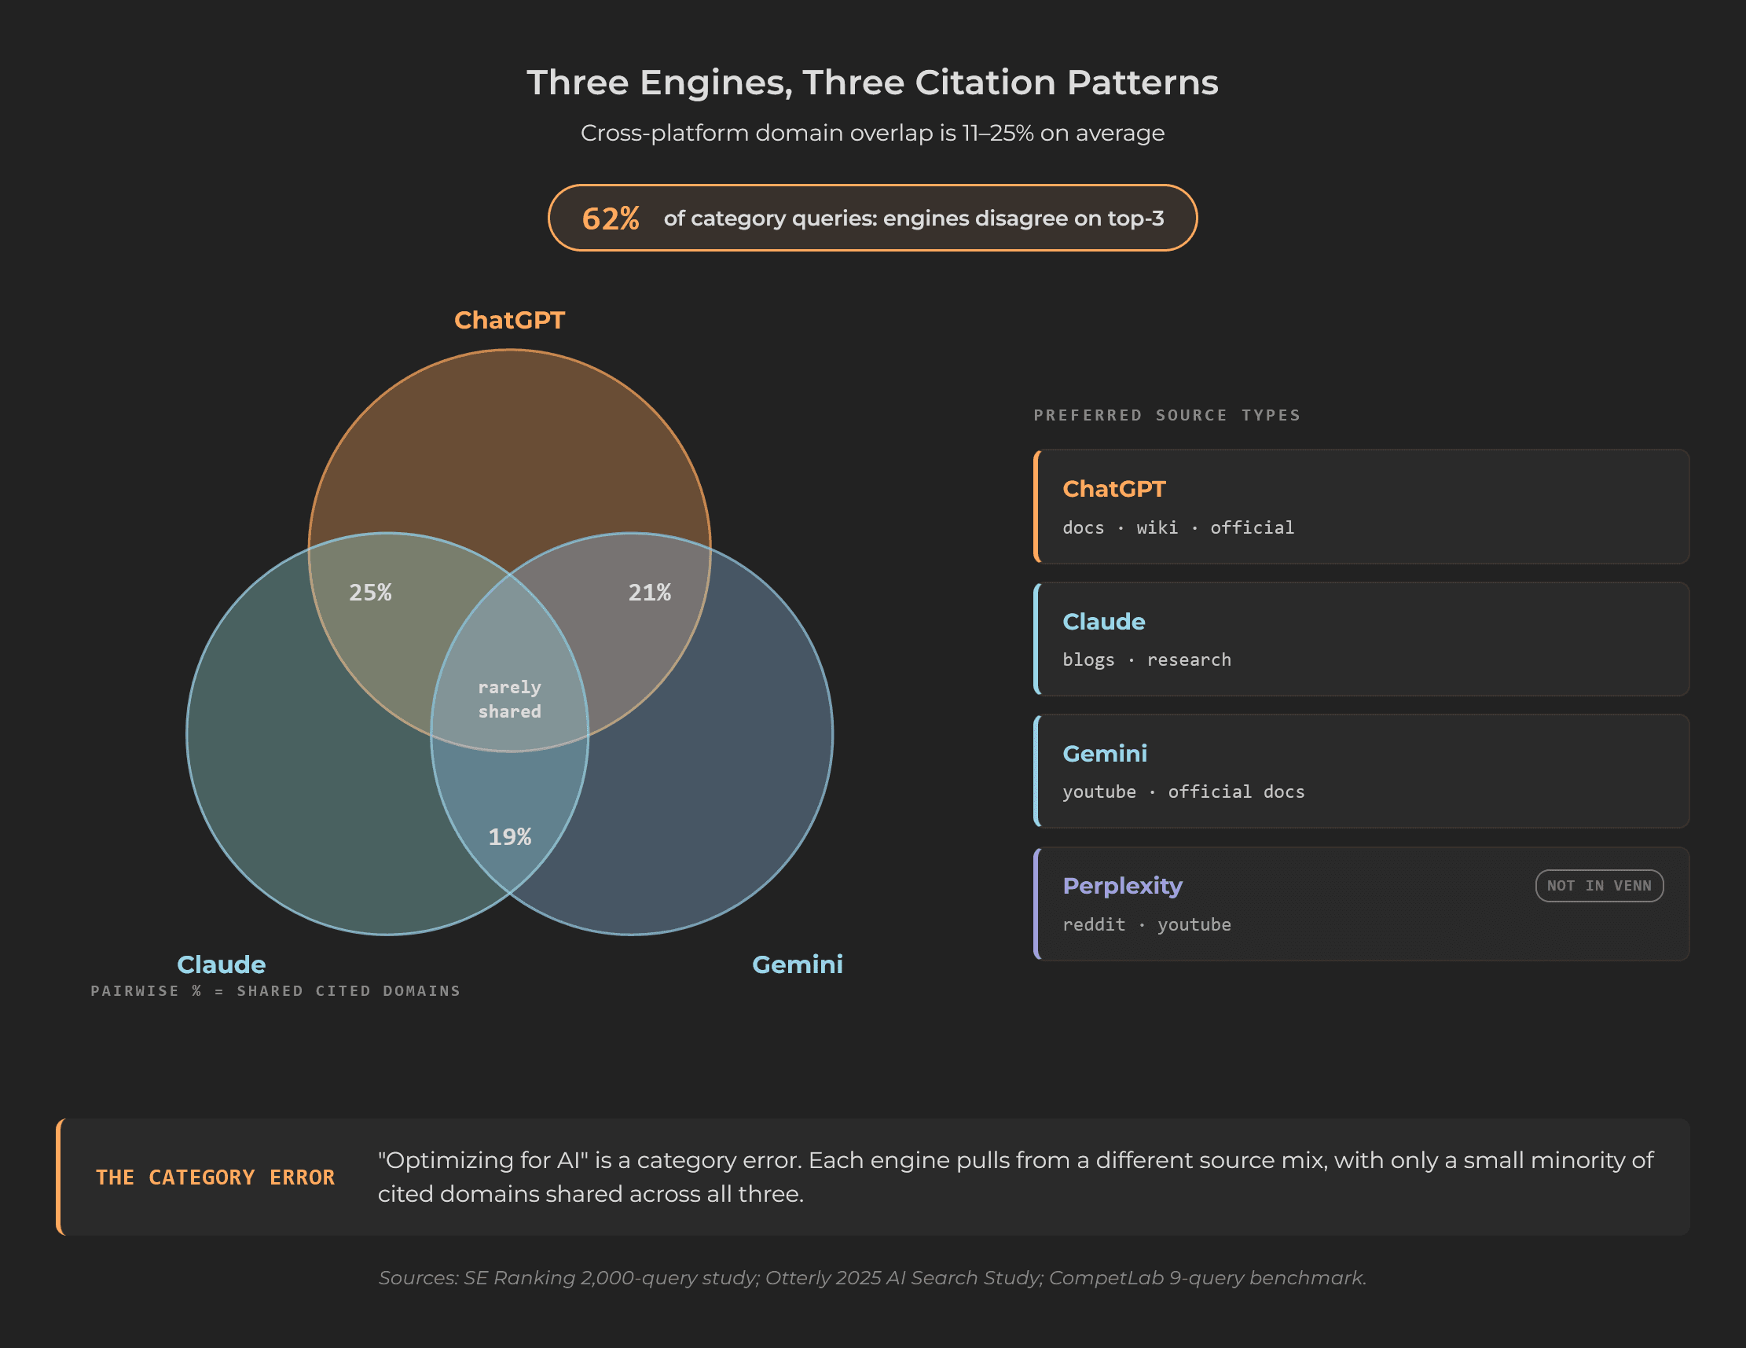
Task: Click the "Optimizing for AI" quote paragraph
Action: (1015, 1177)
